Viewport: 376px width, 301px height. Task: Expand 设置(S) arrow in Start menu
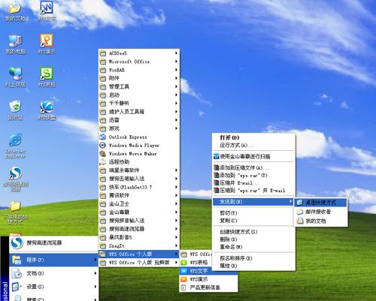96,287
